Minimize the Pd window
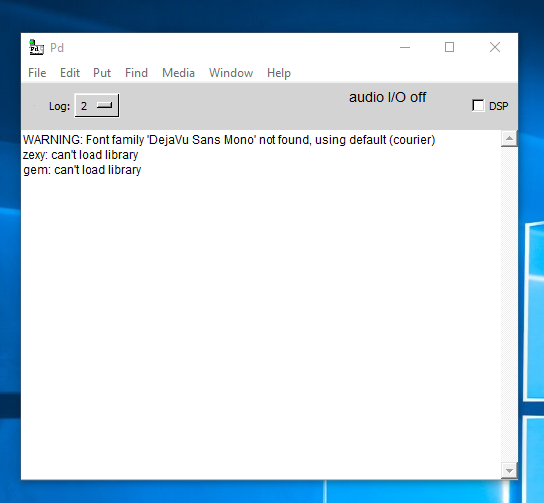 (x=405, y=47)
